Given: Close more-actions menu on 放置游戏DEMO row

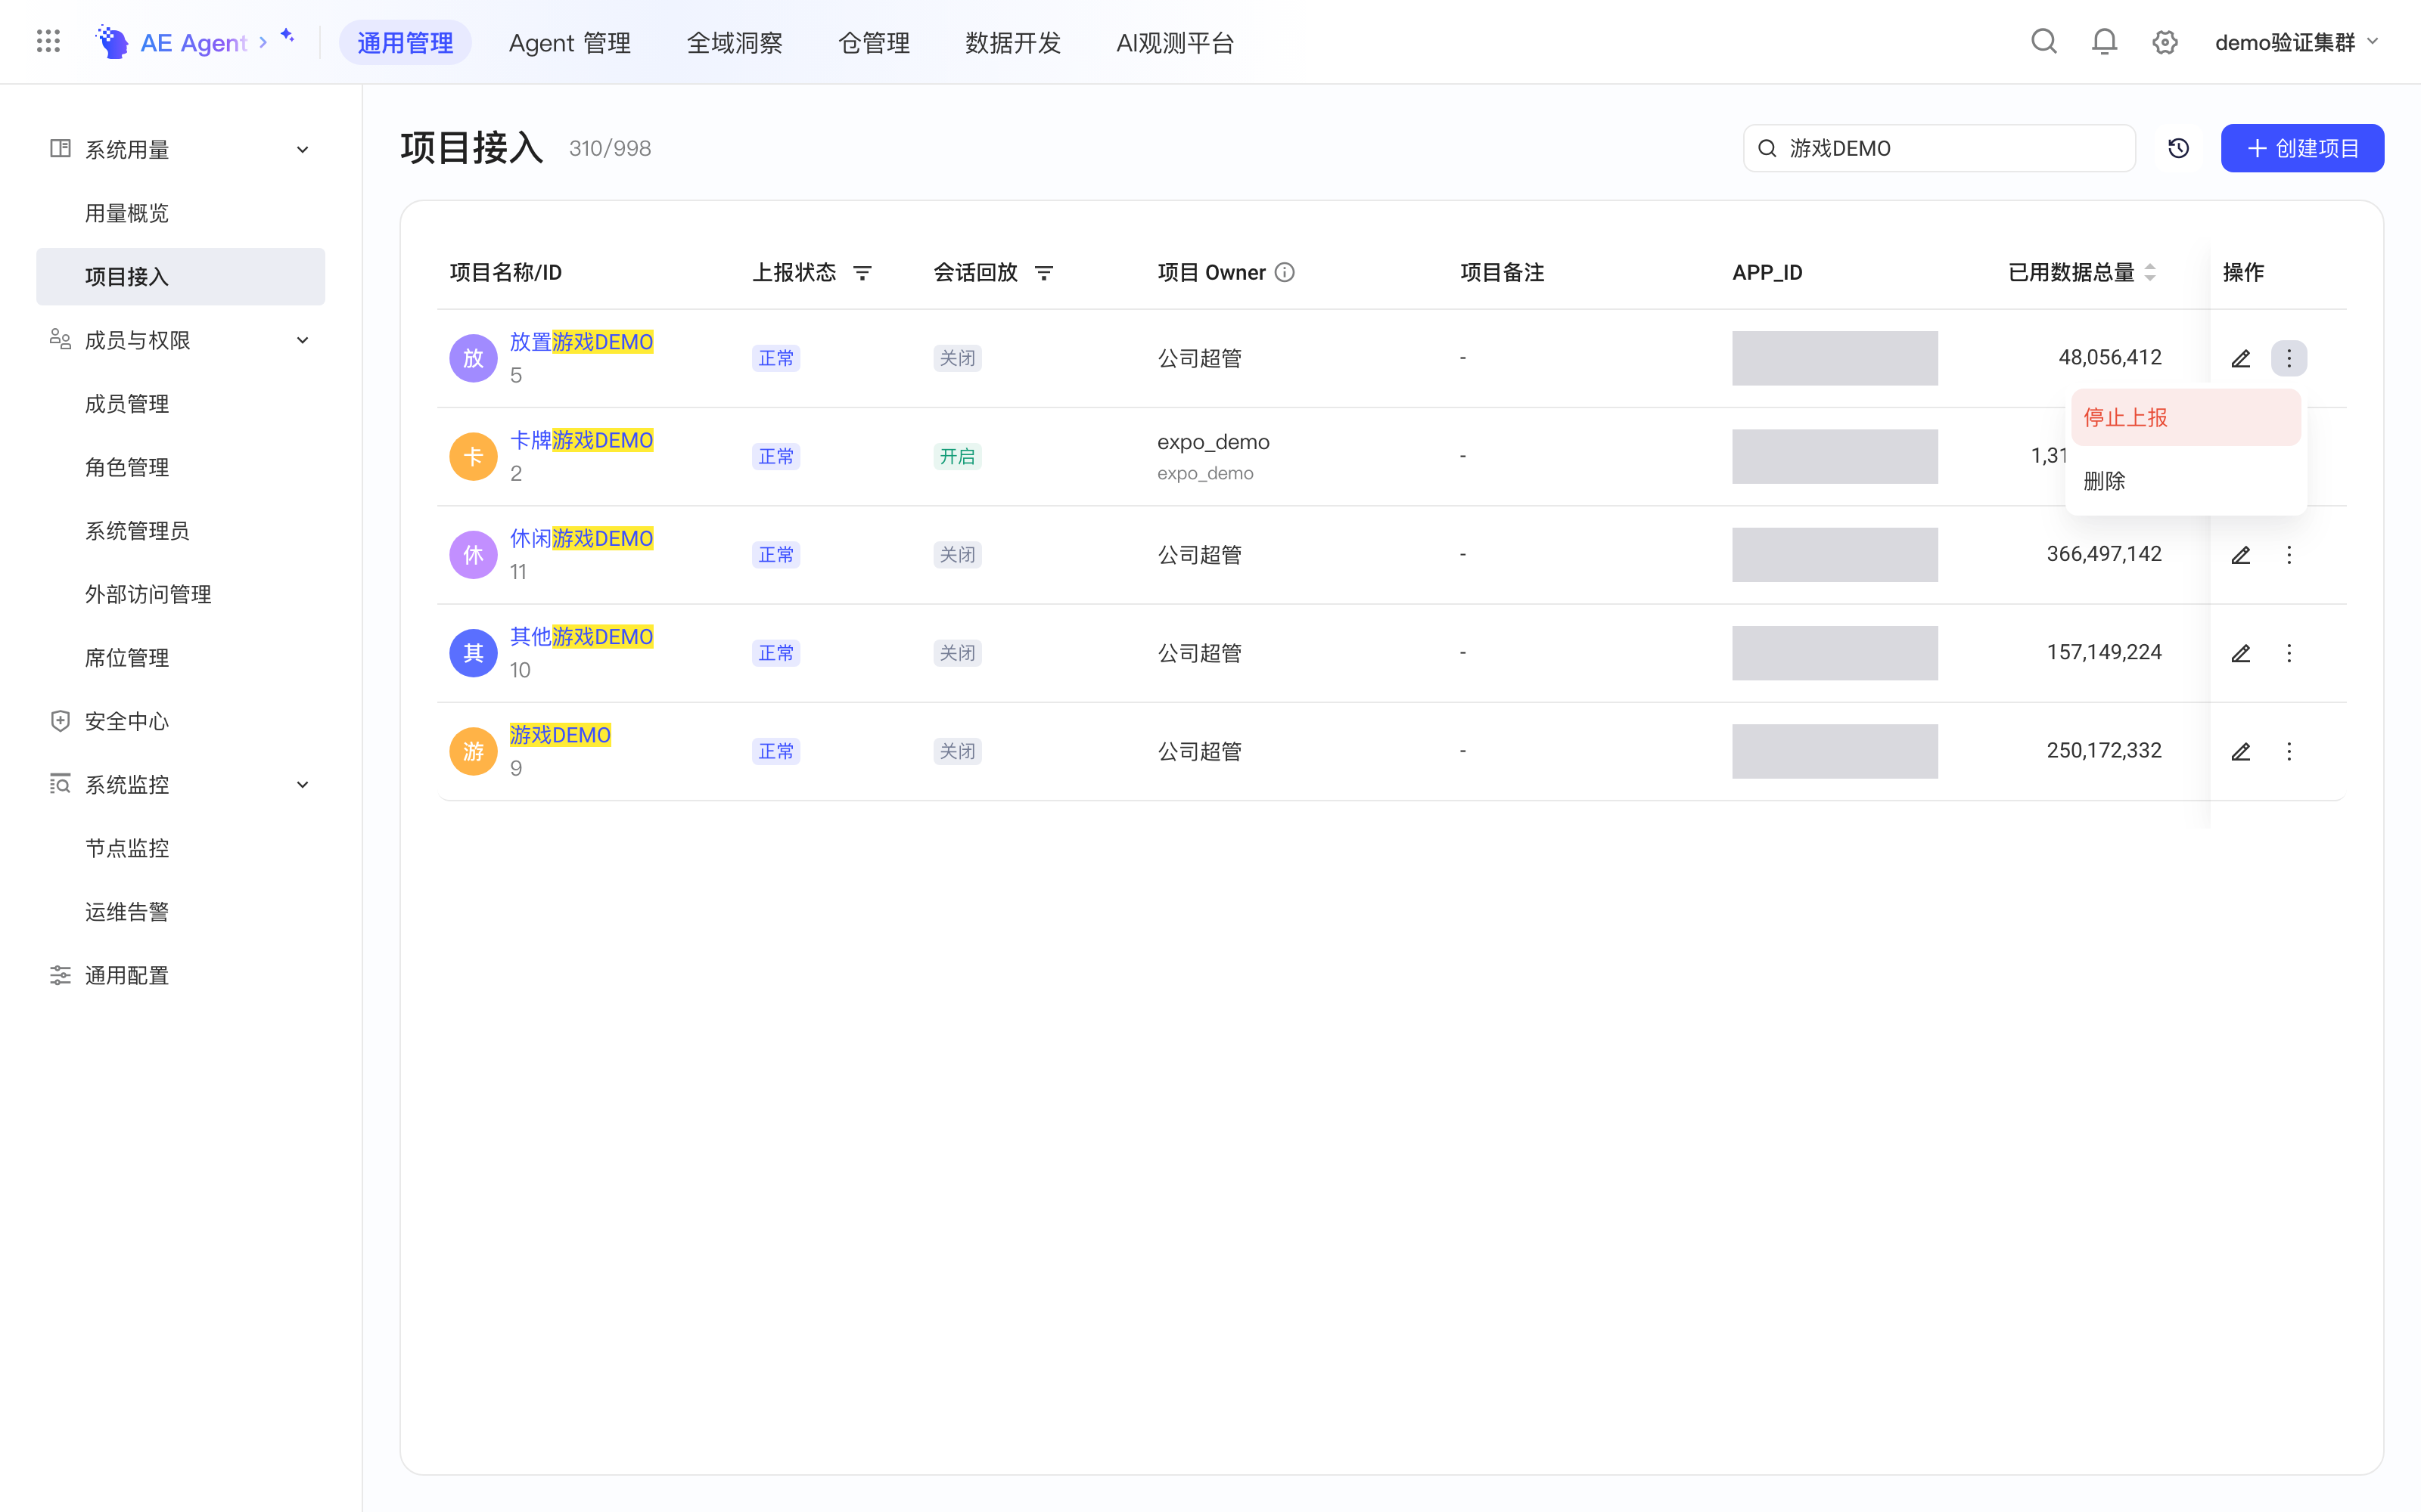Looking at the screenshot, I should [2289, 358].
